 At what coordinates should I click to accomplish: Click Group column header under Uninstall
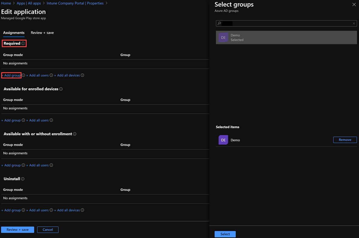coord(125,190)
